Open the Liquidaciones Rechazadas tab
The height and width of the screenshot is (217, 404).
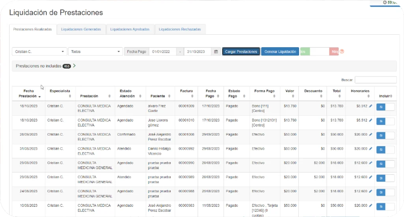(x=180, y=30)
